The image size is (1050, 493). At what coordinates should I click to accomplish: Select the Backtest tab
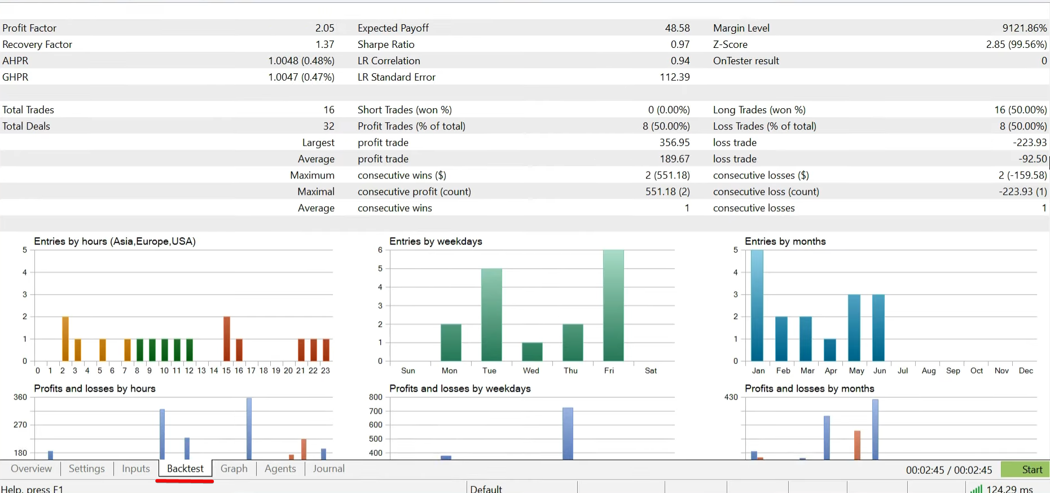pyautogui.click(x=185, y=469)
